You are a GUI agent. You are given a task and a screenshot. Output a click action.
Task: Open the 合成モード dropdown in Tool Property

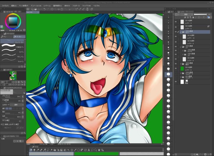(17, 105)
